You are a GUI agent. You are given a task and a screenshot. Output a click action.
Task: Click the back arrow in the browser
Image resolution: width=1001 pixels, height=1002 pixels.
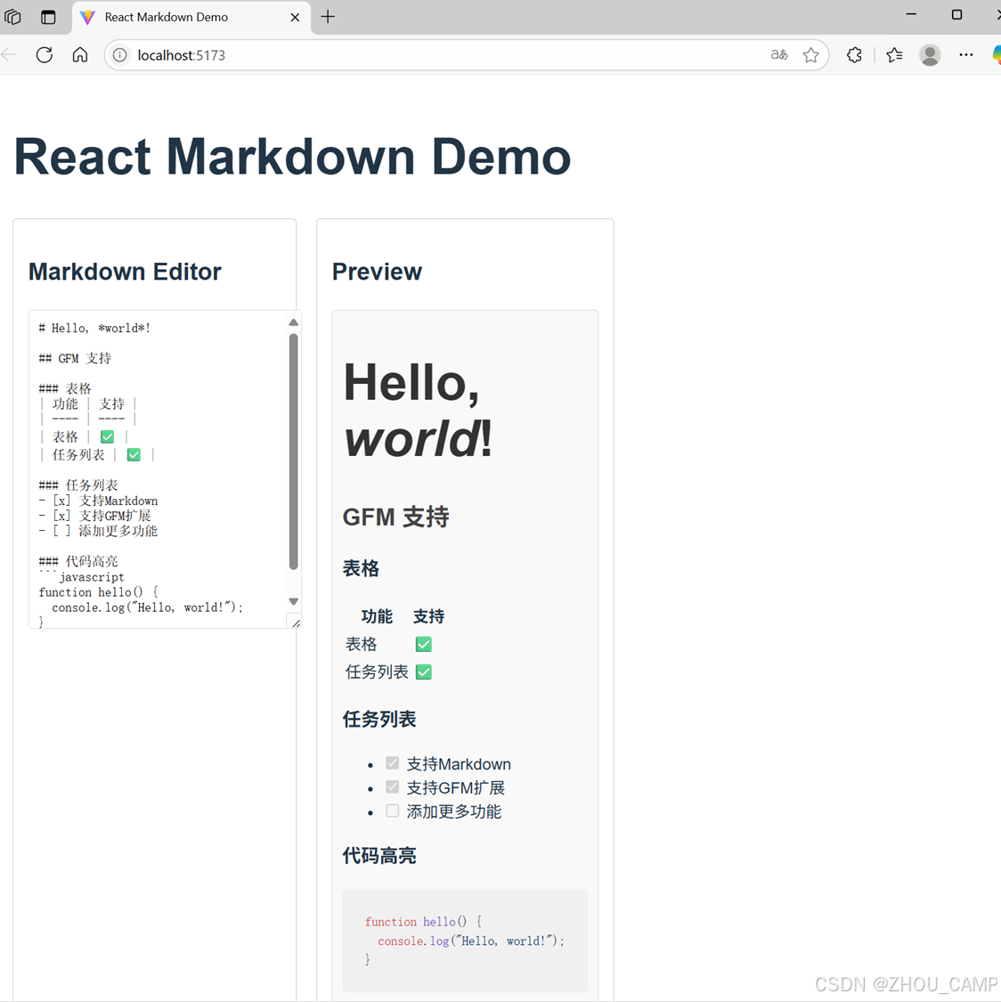coord(9,55)
